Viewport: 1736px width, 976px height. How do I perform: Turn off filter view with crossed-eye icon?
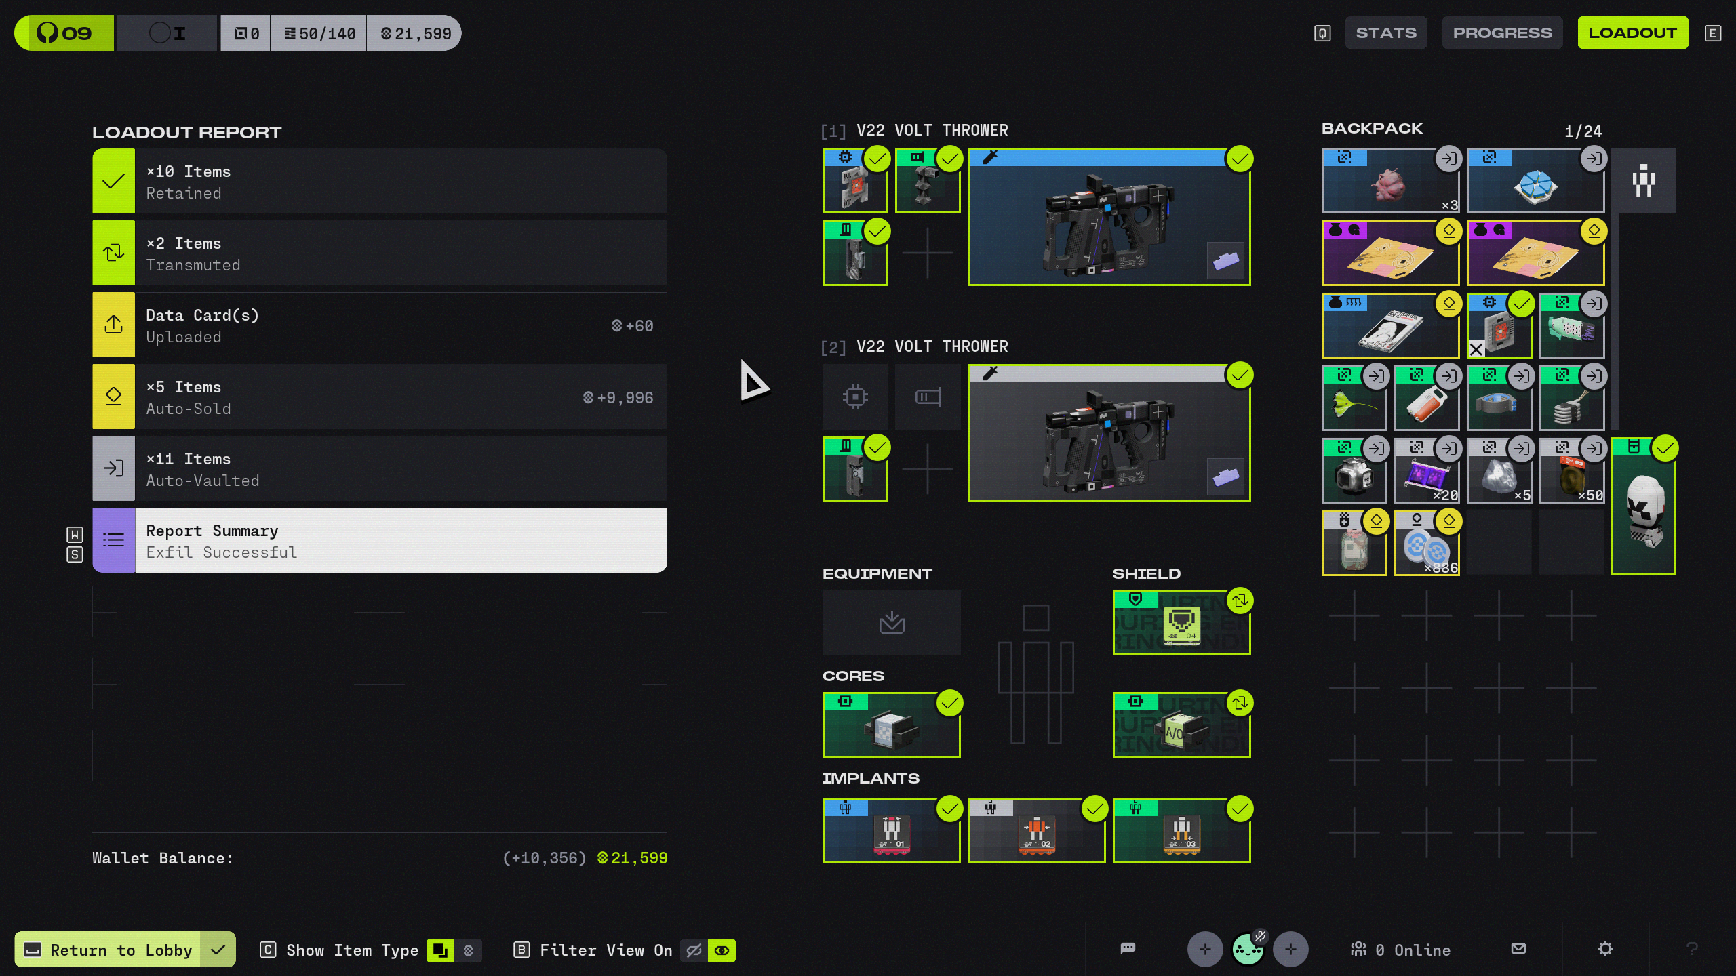pos(694,950)
